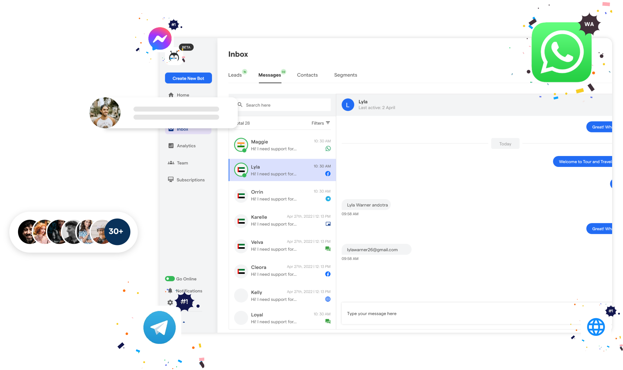Click Create New Bot button

click(189, 78)
